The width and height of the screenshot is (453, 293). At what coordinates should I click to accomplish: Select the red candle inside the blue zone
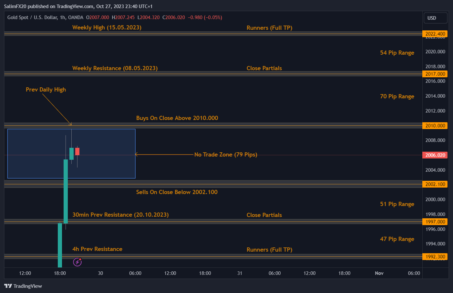click(77, 151)
